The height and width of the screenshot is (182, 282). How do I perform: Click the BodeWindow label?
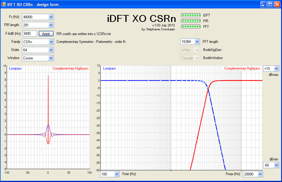[213, 58]
